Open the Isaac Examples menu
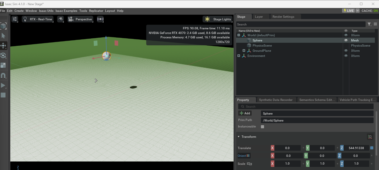379x170 pixels. point(66,11)
